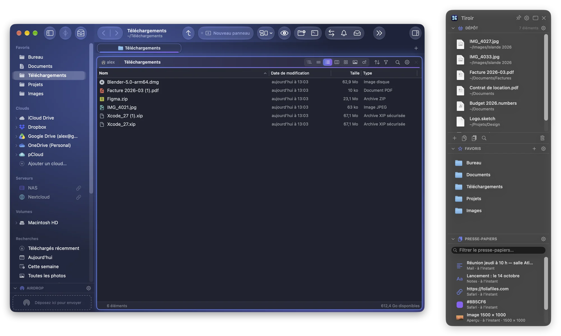This screenshot has height=336, width=561.
Task: Toggle the left sidebar button in toolbar
Action: tap(50, 33)
